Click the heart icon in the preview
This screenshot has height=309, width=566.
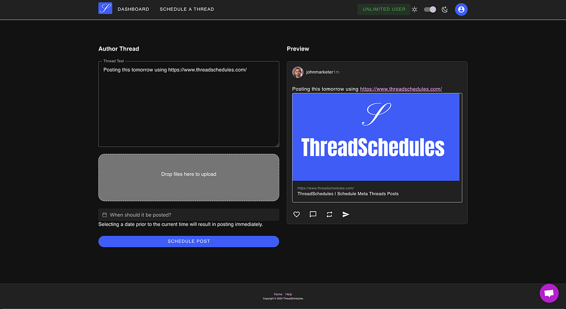pos(296,214)
